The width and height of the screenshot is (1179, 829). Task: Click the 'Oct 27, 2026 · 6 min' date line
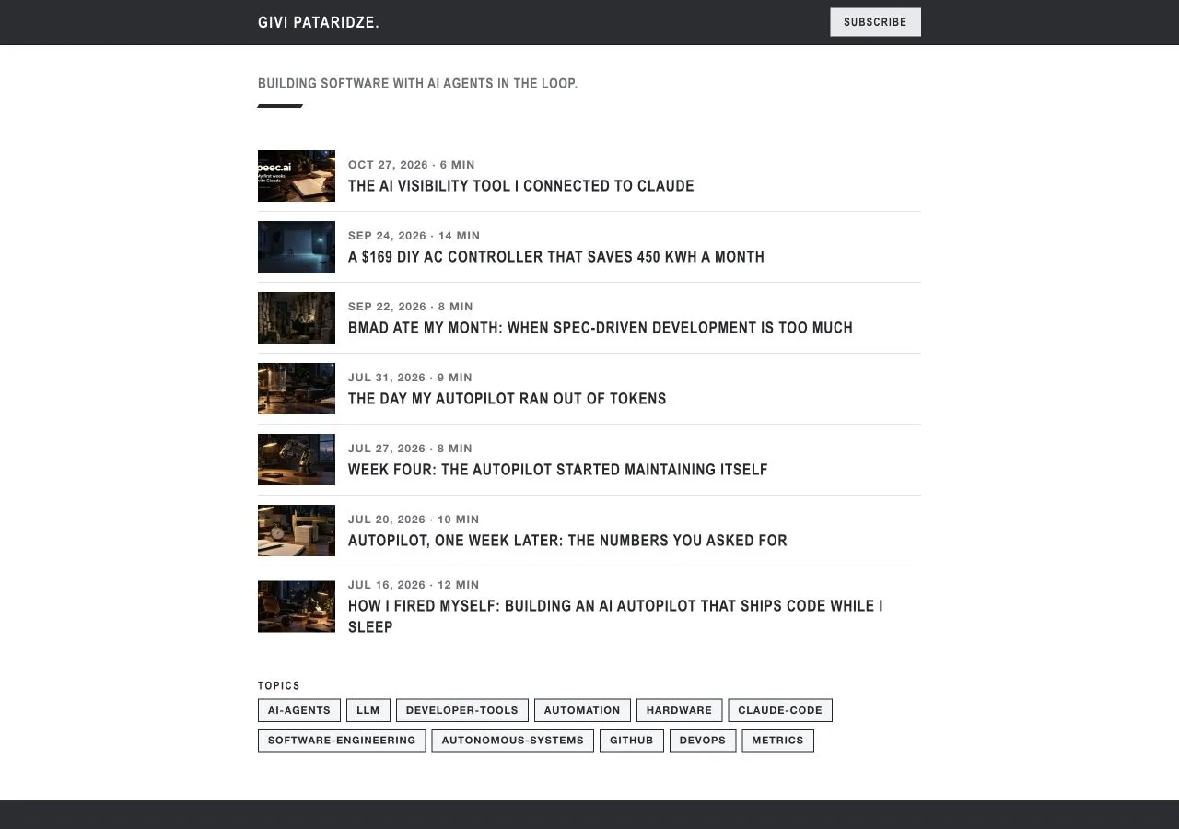coord(412,165)
